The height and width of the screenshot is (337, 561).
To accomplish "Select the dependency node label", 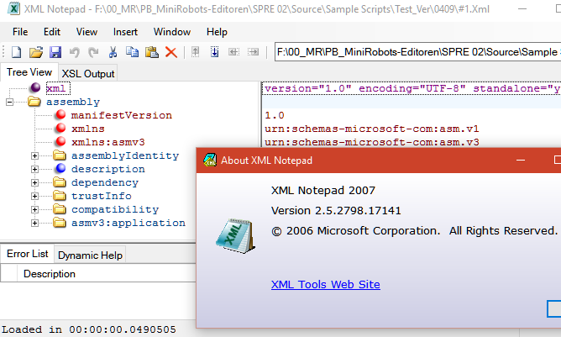I will [x=105, y=182].
